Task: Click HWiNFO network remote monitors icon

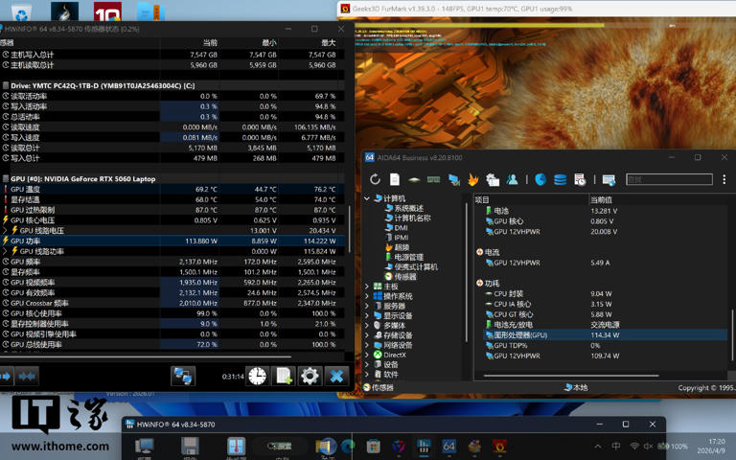Action: point(182,377)
